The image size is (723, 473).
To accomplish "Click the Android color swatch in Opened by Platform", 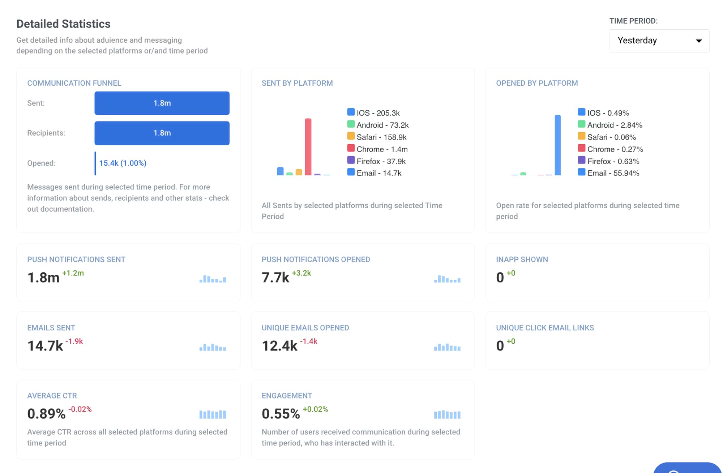I will [582, 125].
